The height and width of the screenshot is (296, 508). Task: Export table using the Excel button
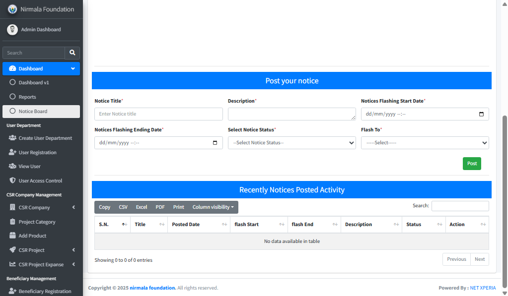pos(142,207)
